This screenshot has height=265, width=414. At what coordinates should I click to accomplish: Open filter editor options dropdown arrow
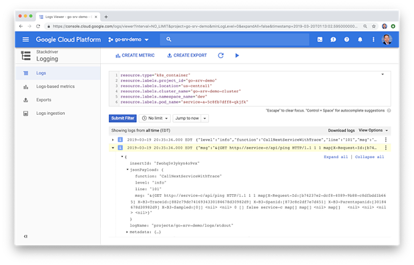[383, 75]
